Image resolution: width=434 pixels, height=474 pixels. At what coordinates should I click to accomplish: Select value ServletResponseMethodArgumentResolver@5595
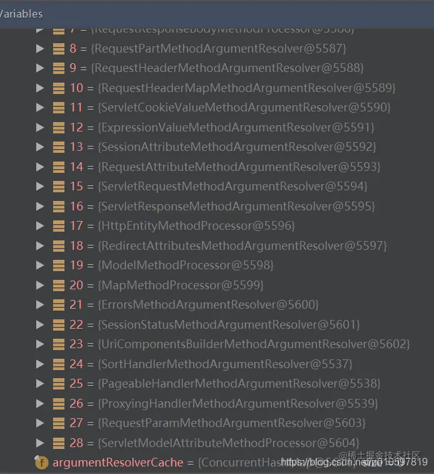[x=236, y=206]
